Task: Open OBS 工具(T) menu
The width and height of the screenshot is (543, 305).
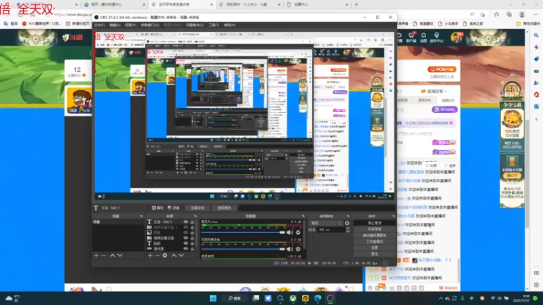Action: (214, 25)
